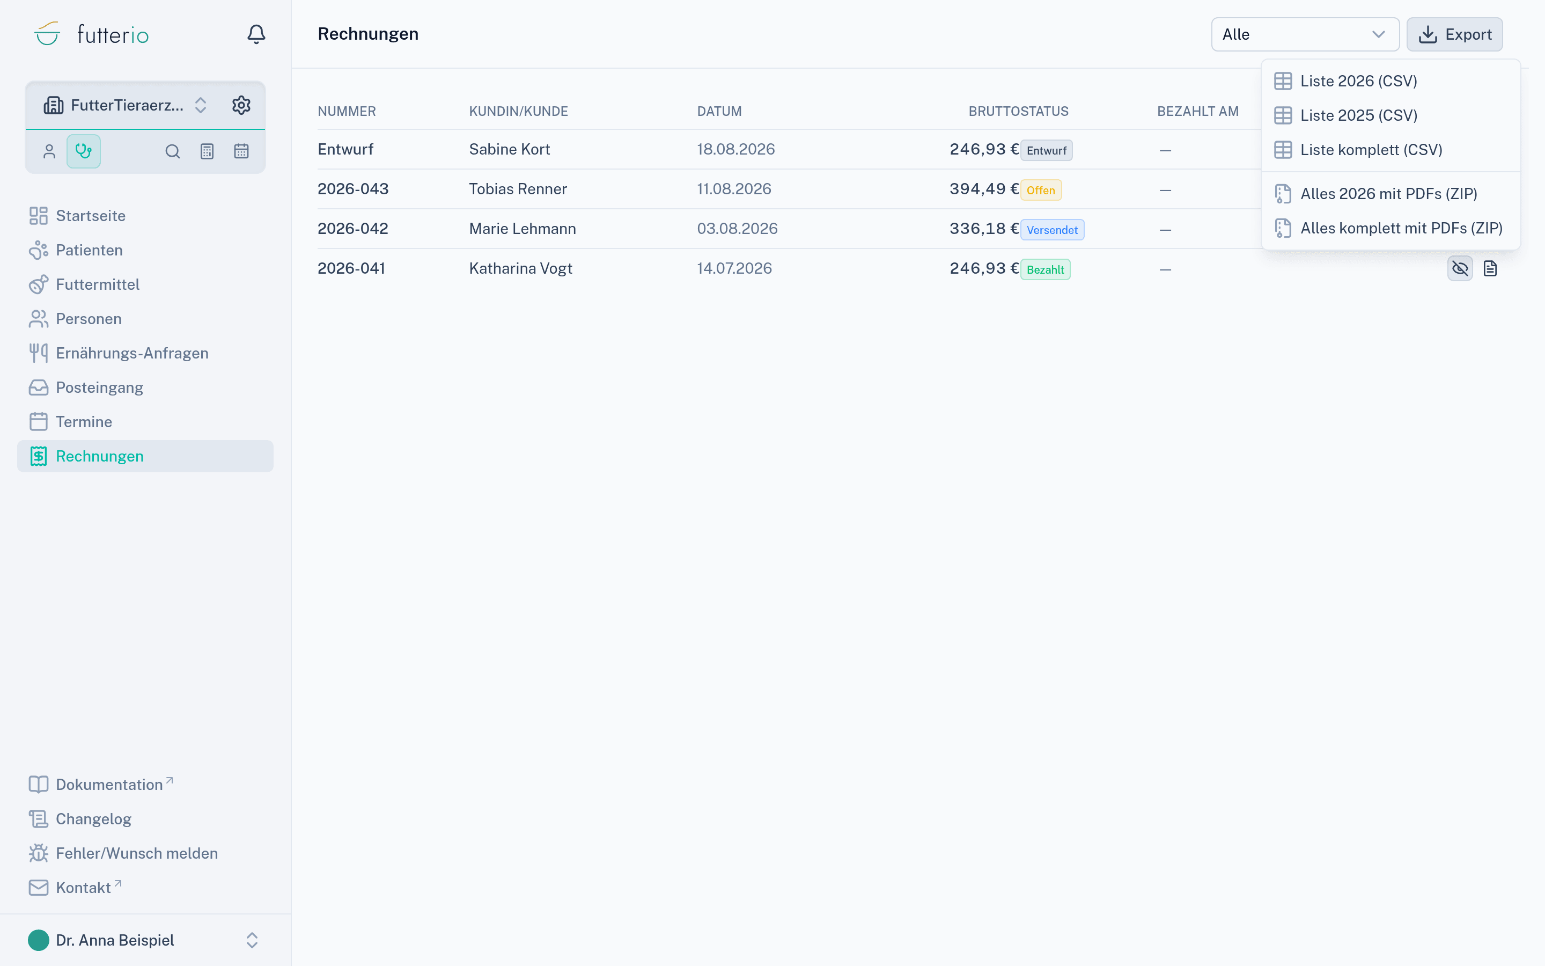Open document icon for invoice 2026-041

[1490, 268]
